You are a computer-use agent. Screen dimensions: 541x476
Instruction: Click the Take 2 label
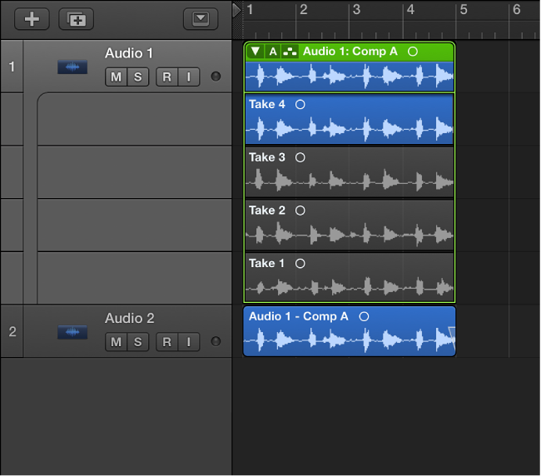click(x=267, y=211)
